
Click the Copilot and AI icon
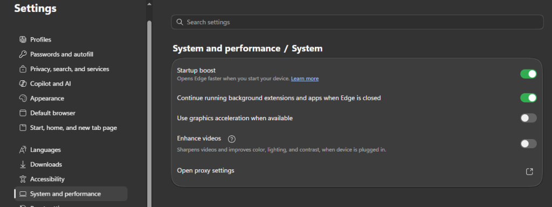[x=23, y=84]
